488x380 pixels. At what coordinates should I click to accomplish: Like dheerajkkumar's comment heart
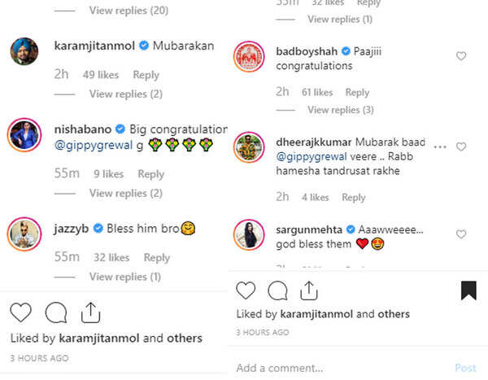(461, 147)
